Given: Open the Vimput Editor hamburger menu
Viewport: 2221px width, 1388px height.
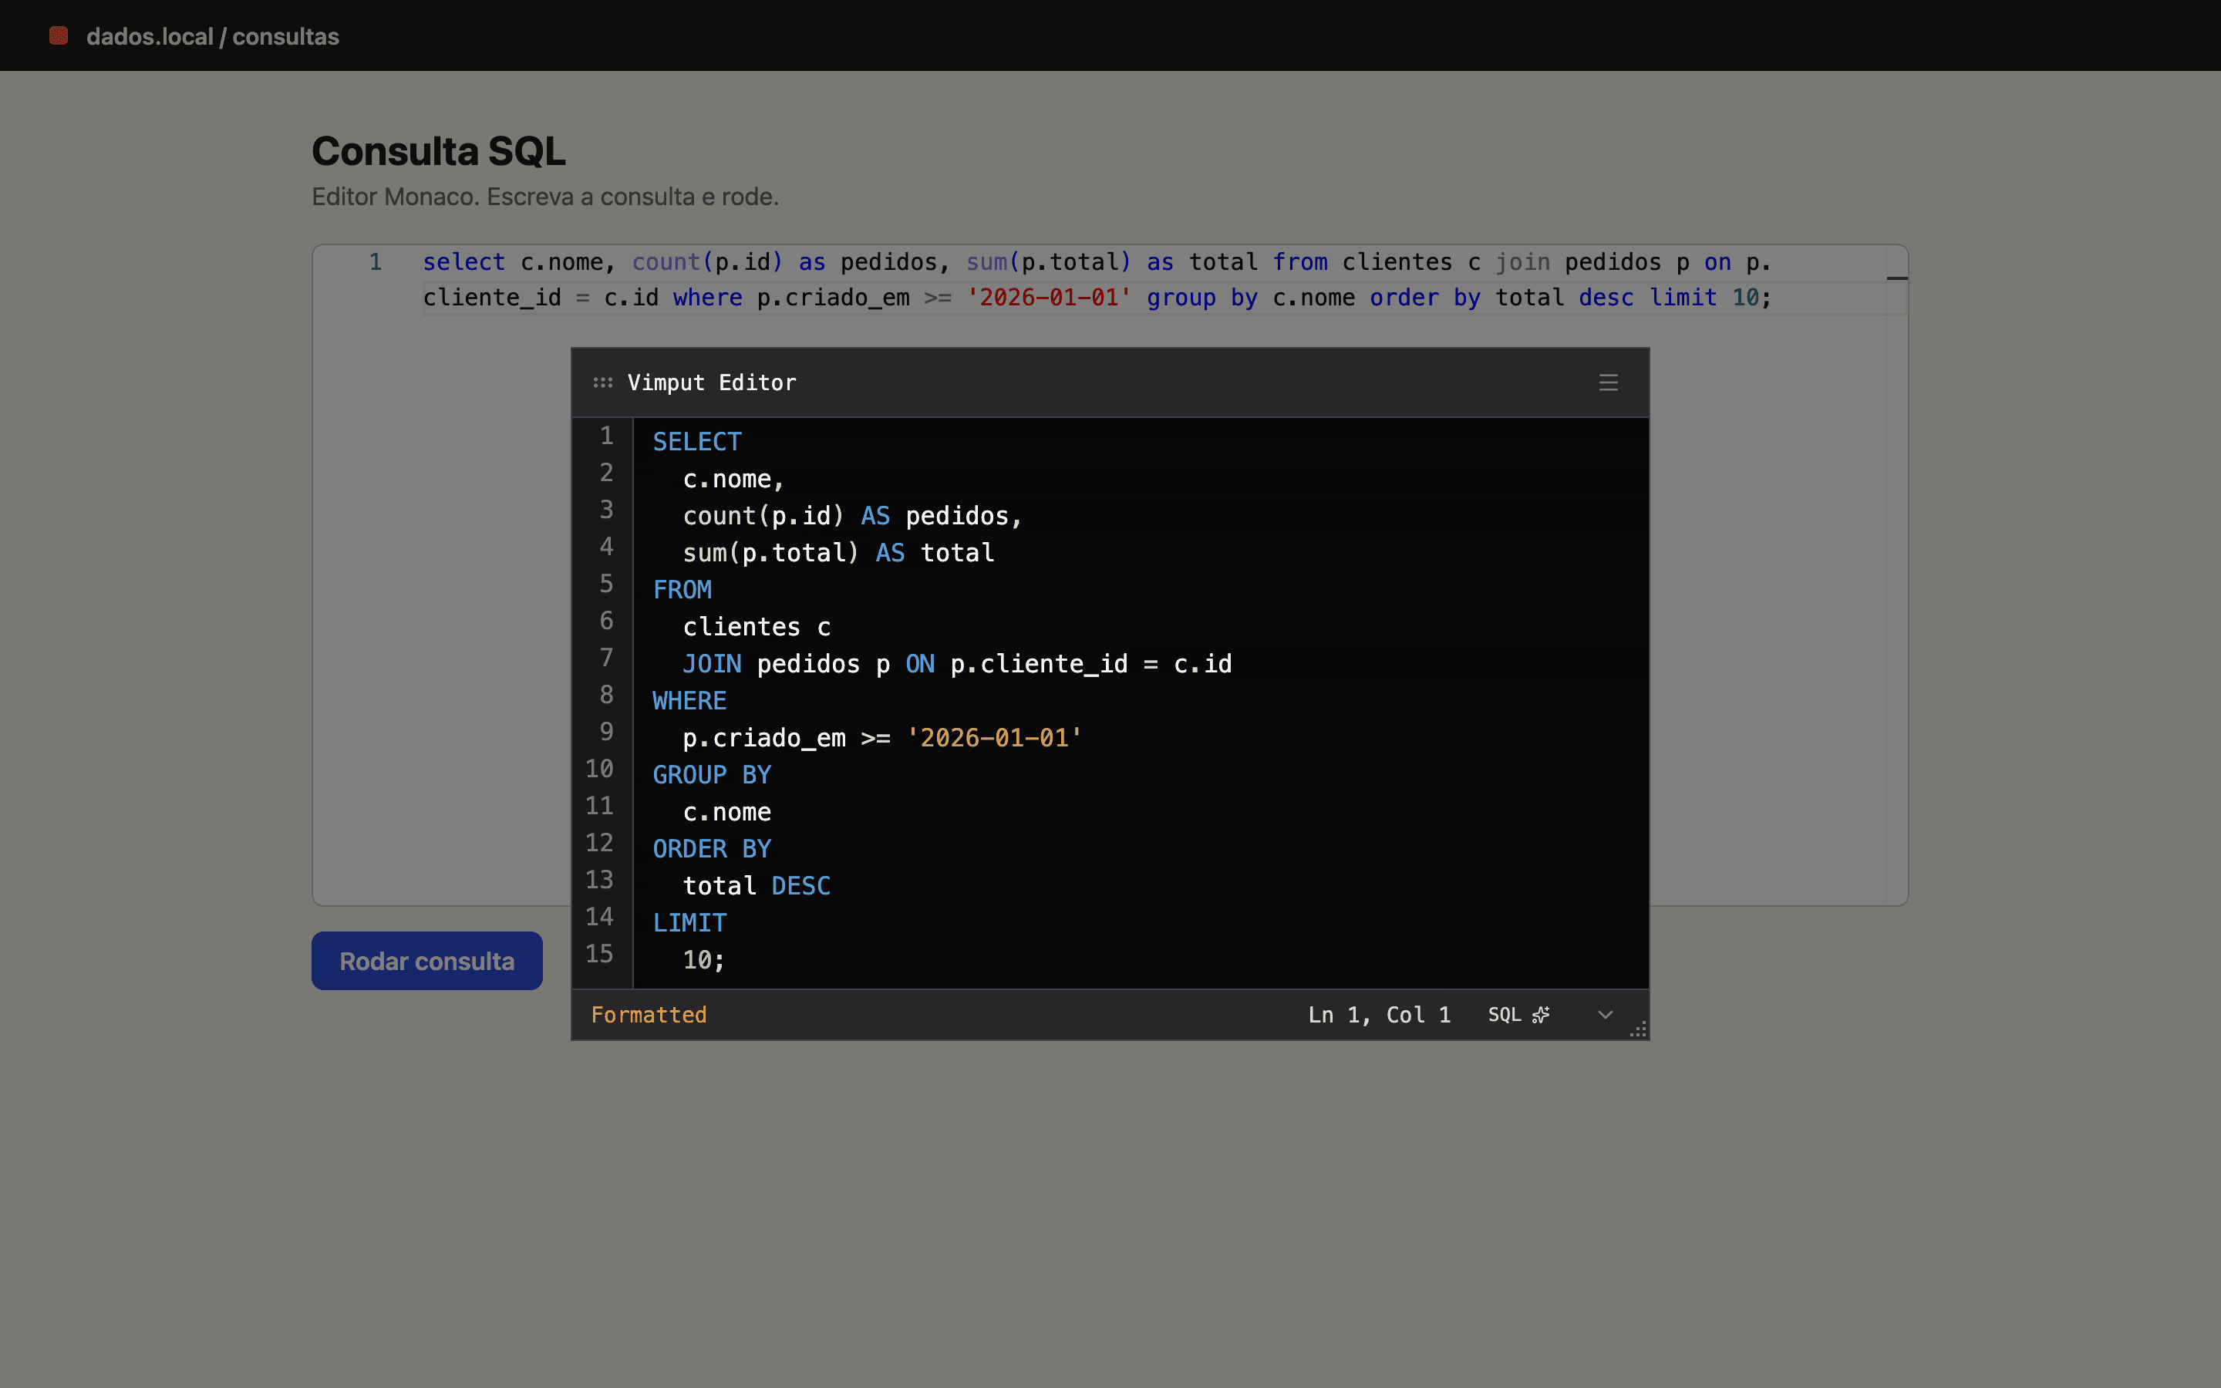Looking at the screenshot, I should tap(1608, 382).
